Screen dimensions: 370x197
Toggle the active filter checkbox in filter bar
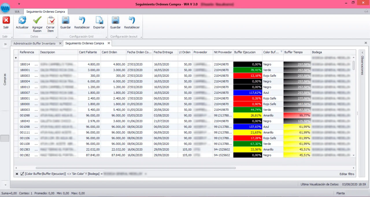22,174
